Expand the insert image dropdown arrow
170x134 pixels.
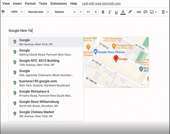[156, 12]
